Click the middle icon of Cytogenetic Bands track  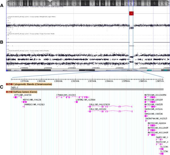click(9, 84)
